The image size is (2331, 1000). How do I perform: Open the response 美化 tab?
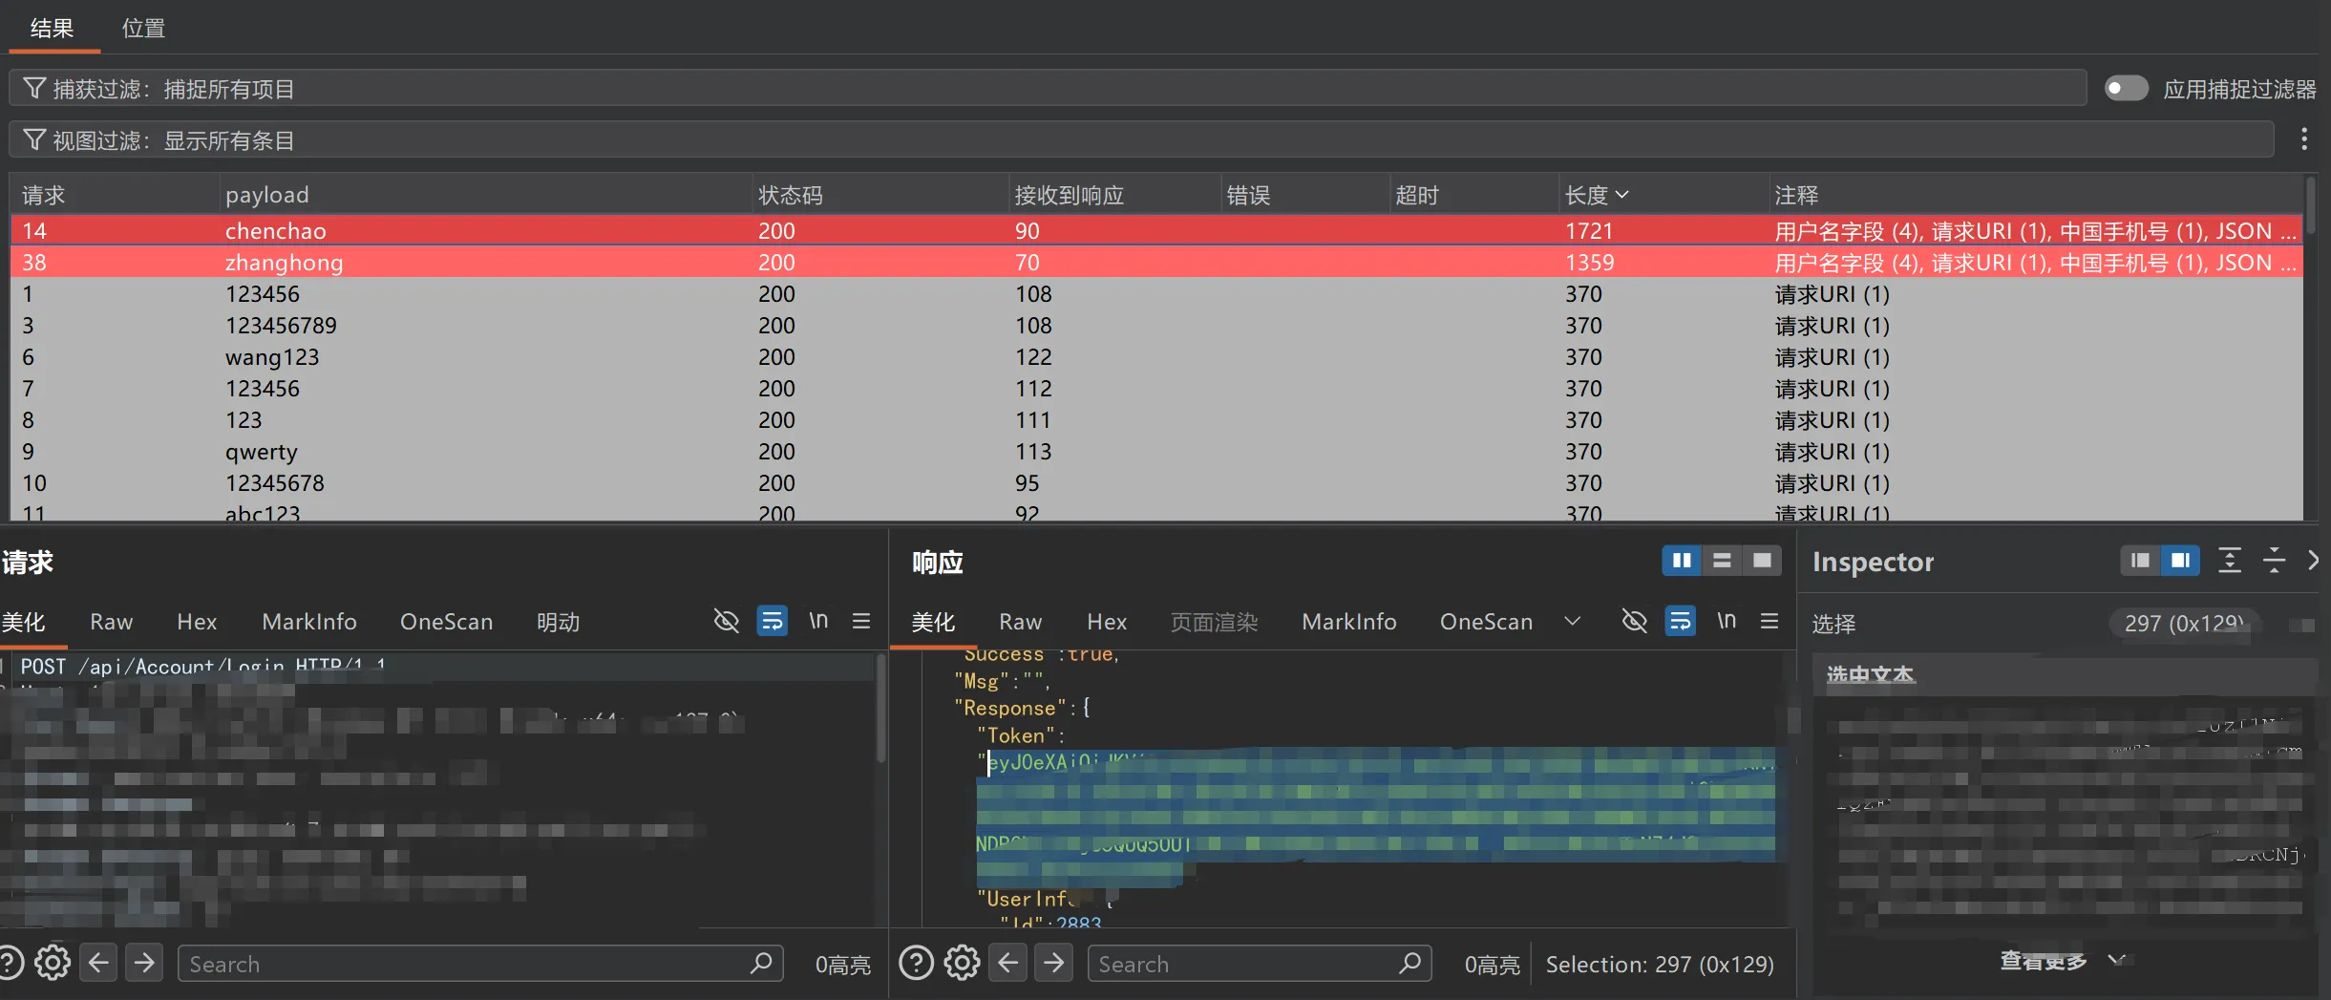tap(933, 622)
